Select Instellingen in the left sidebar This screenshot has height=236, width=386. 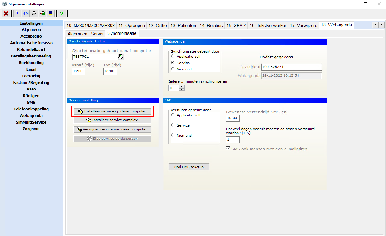coord(31,23)
